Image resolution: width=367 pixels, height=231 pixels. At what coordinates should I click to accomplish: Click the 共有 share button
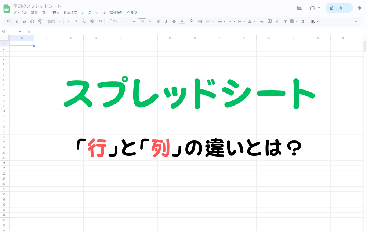[x=338, y=8]
